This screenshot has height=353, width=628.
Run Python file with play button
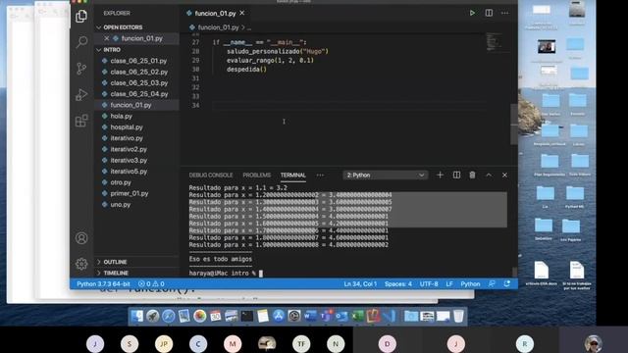(472, 13)
